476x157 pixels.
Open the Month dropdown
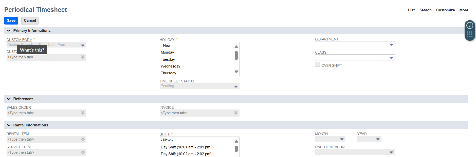coord(341,139)
